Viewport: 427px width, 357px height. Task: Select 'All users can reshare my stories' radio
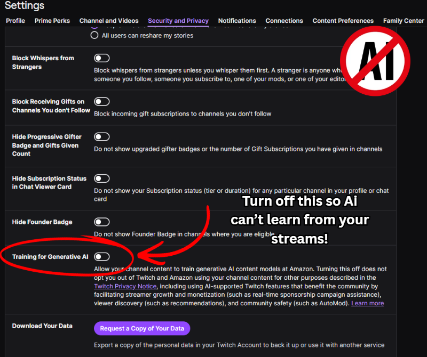click(94, 35)
